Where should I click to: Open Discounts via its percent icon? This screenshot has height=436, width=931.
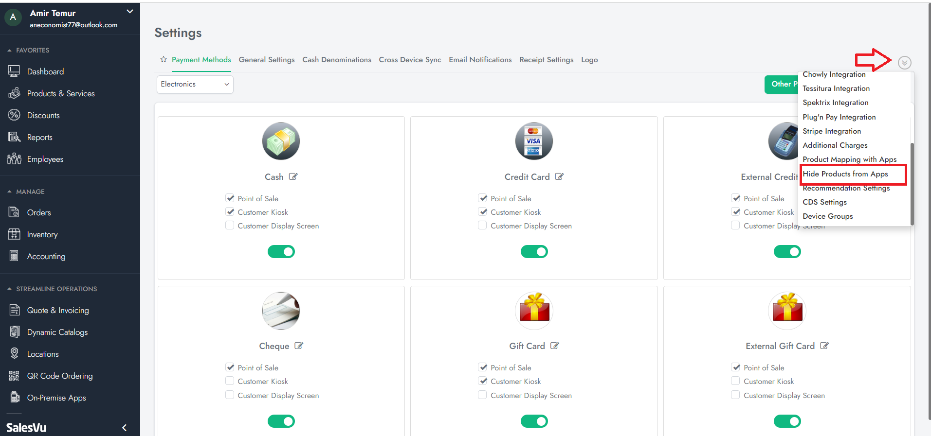[14, 115]
